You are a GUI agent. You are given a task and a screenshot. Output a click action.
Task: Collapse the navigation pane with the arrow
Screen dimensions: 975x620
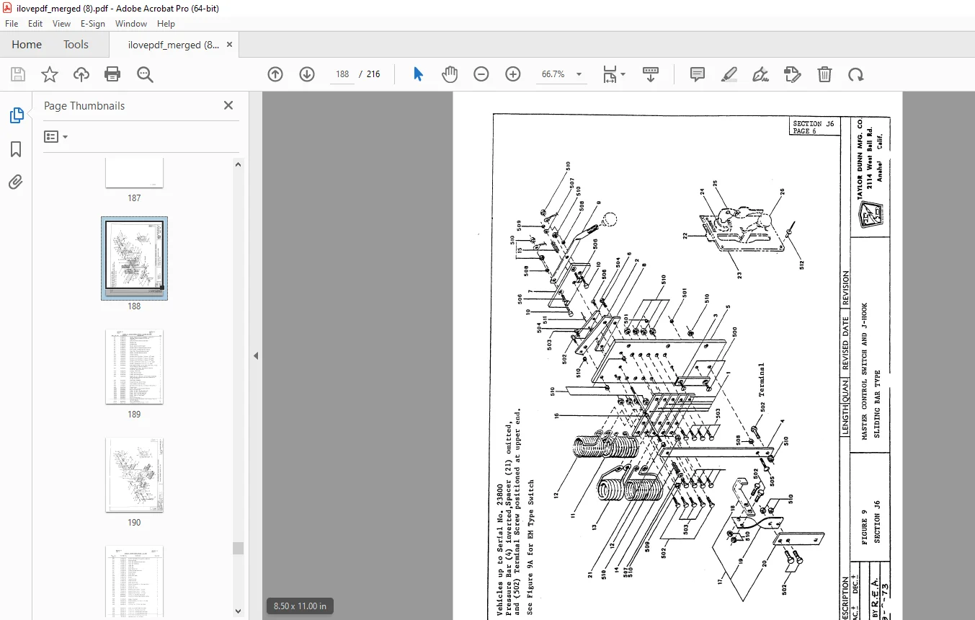click(x=256, y=355)
